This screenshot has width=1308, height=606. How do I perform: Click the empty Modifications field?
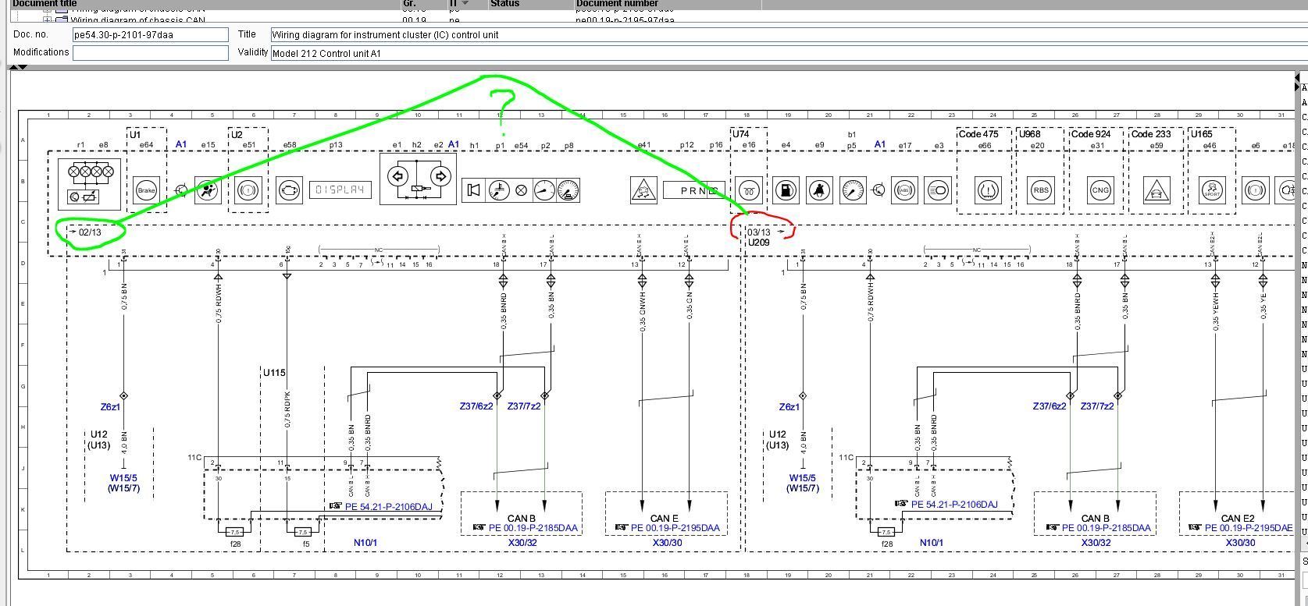(x=150, y=53)
